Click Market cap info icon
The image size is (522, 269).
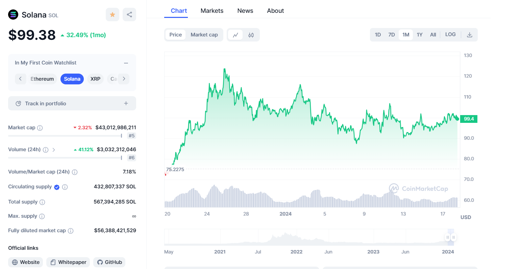(40, 128)
